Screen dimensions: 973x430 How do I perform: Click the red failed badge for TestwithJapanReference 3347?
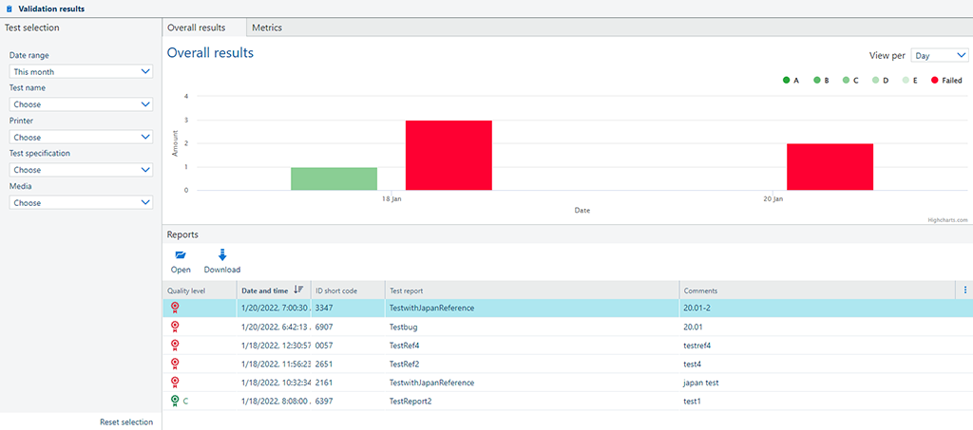pyautogui.click(x=175, y=308)
